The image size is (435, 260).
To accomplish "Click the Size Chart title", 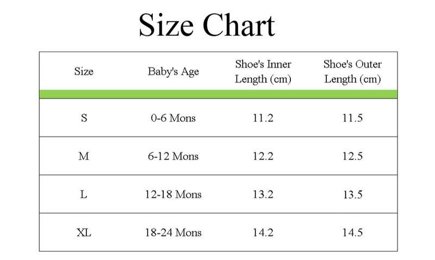I will coord(207,24).
